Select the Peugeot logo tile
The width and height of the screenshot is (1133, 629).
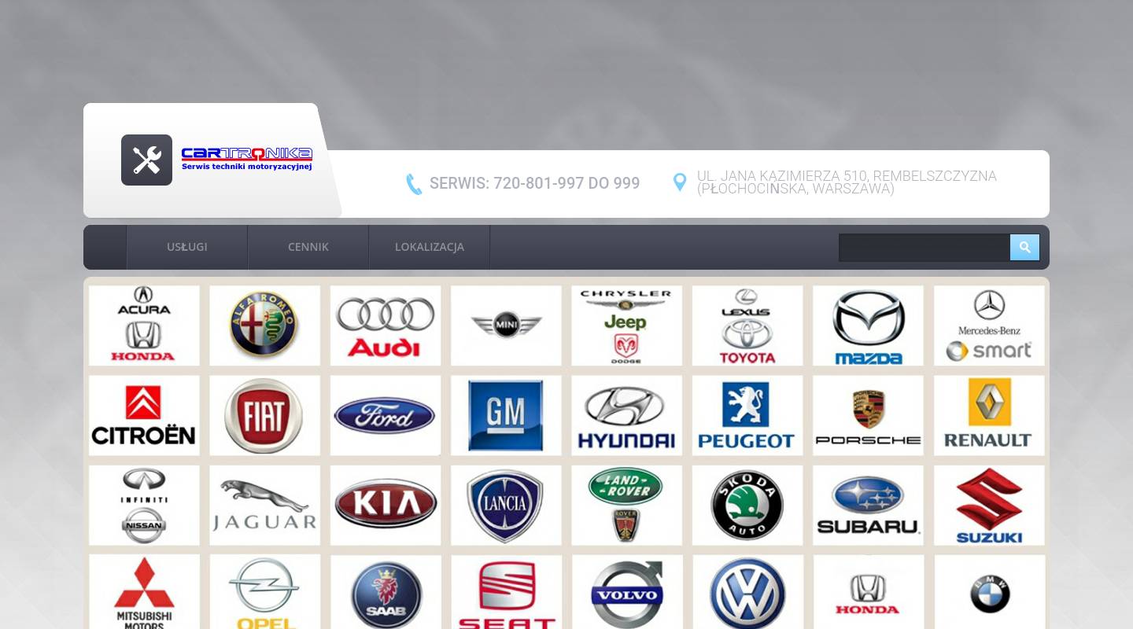tap(747, 415)
